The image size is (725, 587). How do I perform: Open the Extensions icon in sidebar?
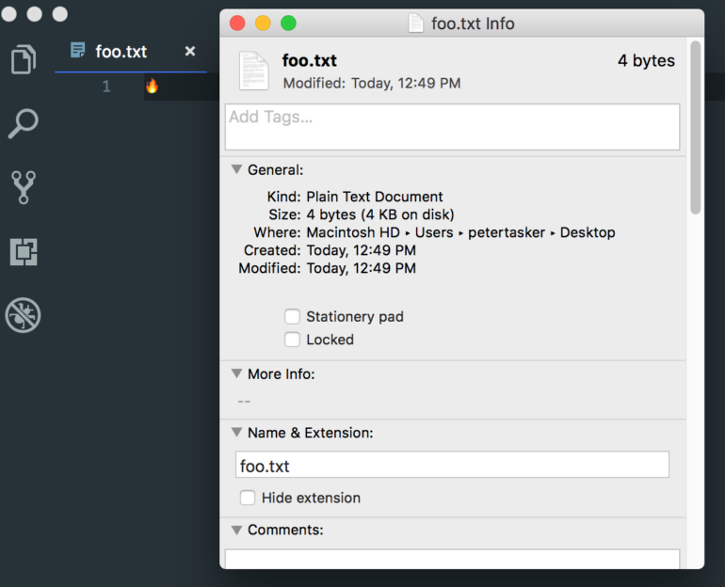click(24, 252)
